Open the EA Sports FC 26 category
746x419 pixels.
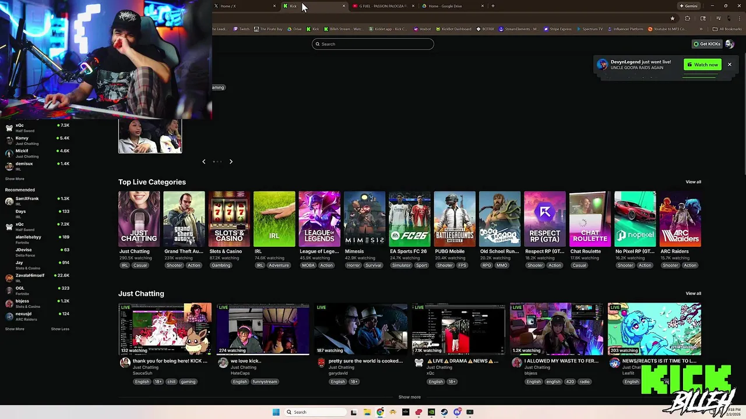point(410,219)
